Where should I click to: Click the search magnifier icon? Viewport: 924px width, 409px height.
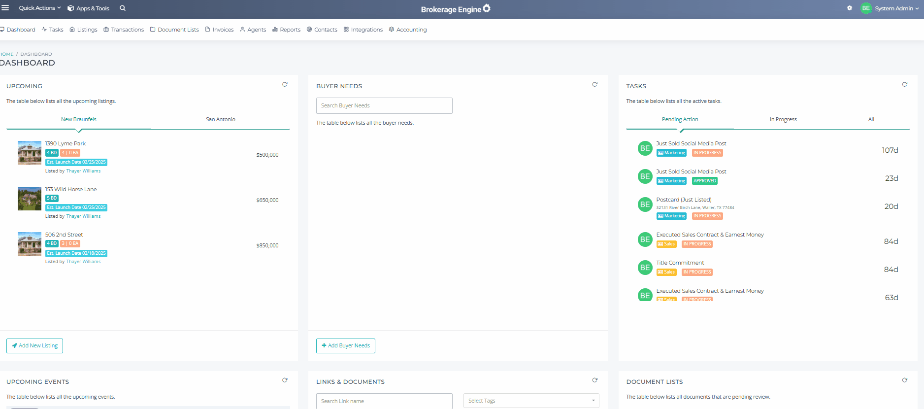click(123, 8)
